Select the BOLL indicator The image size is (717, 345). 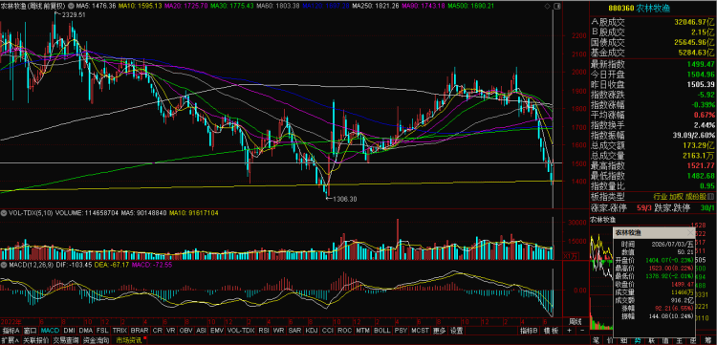pos(381,331)
